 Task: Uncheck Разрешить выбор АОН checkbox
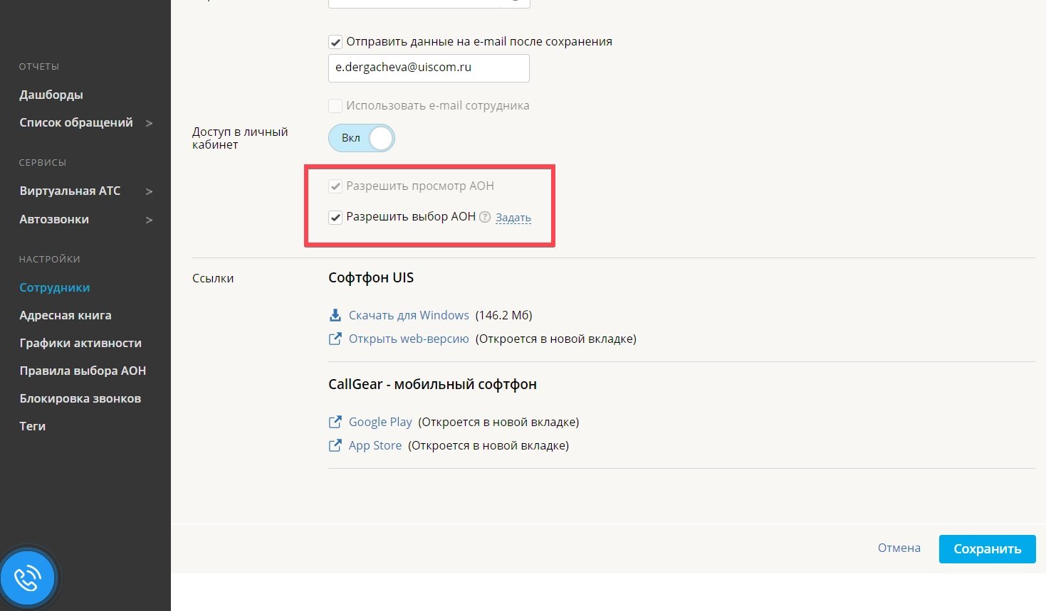(335, 218)
